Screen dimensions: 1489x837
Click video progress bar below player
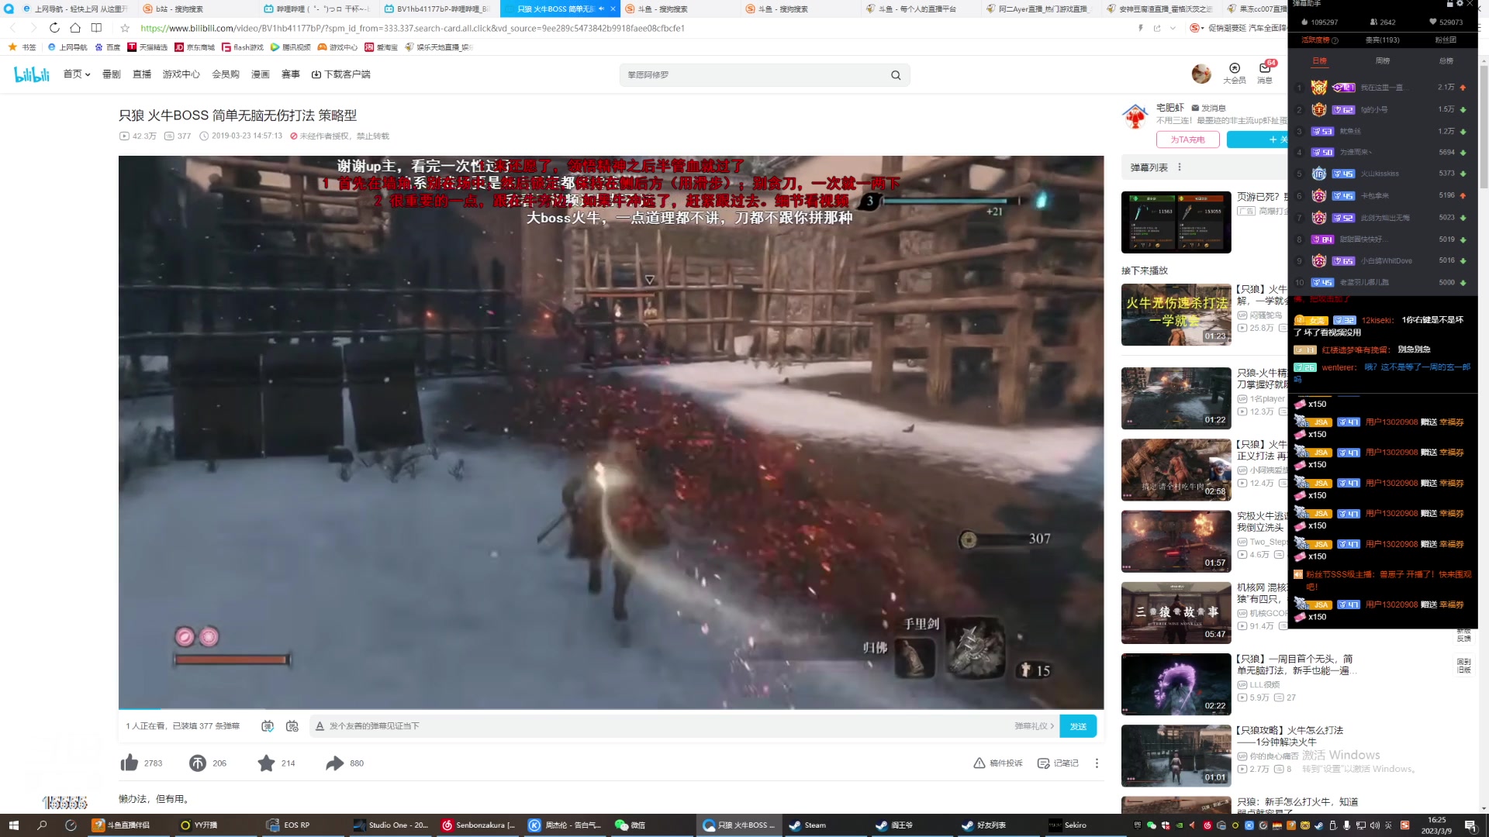(611, 708)
